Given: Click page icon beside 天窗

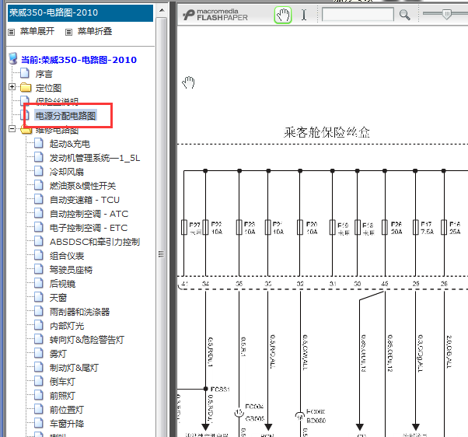Looking at the screenshot, I should pyautogui.click(x=39, y=298).
